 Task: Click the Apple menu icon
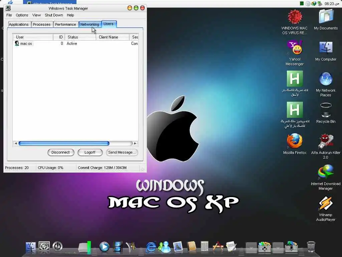pyautogui.click(x=10, y=2)
